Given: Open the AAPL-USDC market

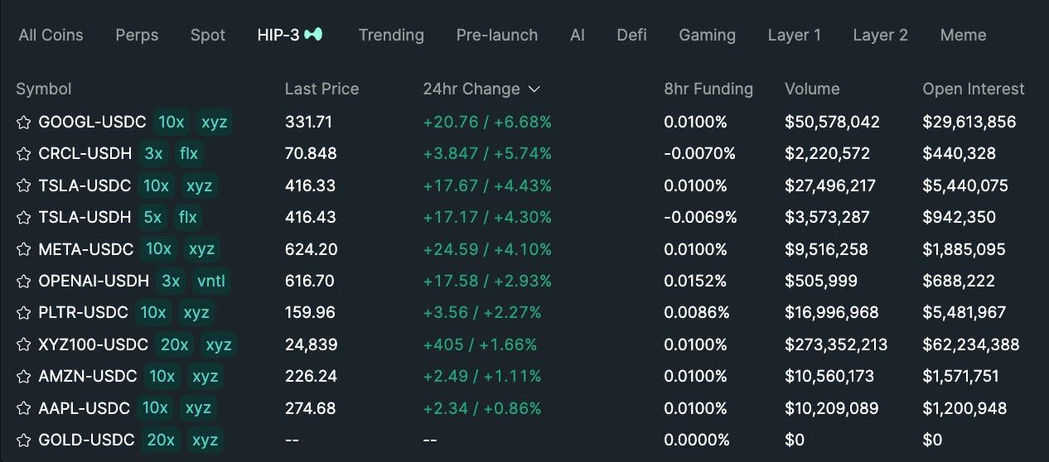Looking at the screenshot, I should click(84, 408).
